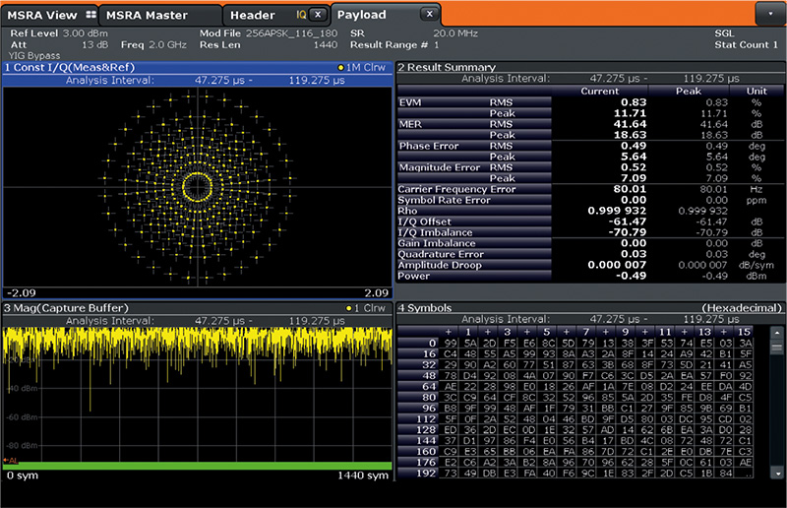Screen dimensions: 787x508
Task: Click the MSRA View grid icon
Action: pos(91,15)
